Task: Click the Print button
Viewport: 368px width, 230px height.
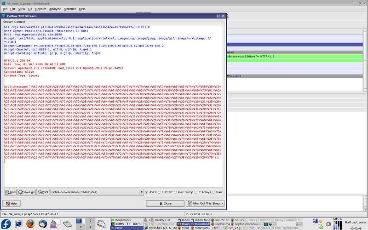Action: (x=43, y=192)
